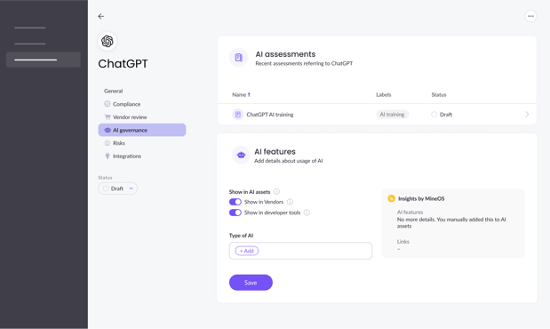
Task: Click the ChatGPT logo icon
Action: (108, 41)
